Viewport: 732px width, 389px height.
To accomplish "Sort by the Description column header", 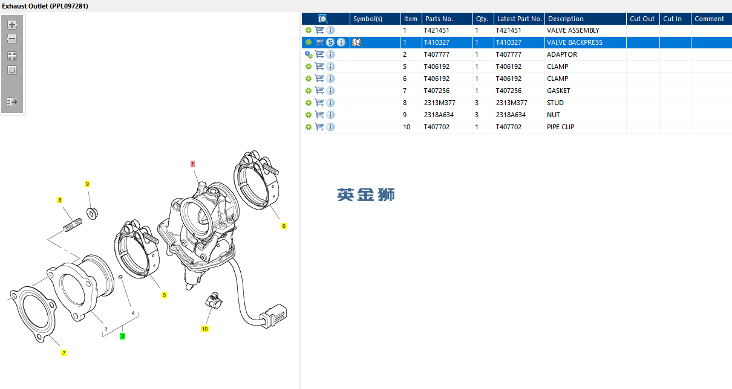I will 586,19.
